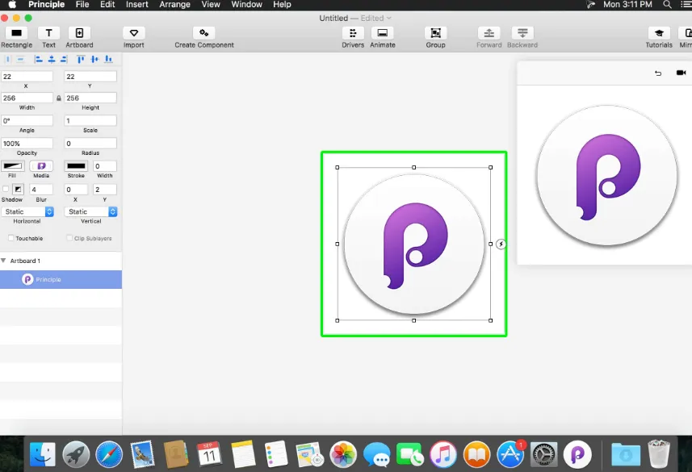Open System Preferences from the Dock
Screen dimensions: 692x472
coord(543,454)
